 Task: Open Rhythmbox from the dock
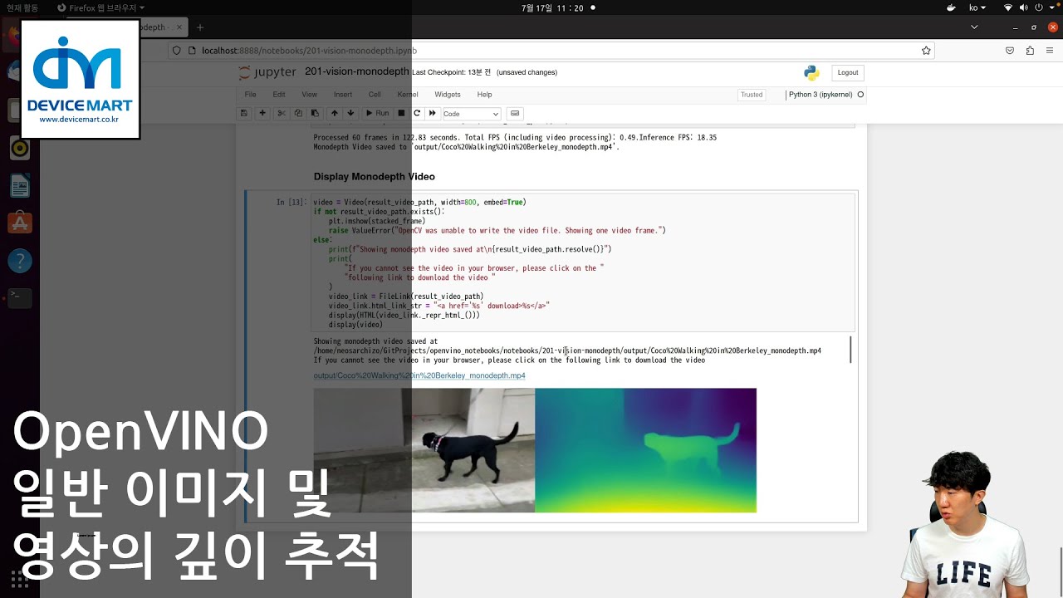(x=20, y=149)
